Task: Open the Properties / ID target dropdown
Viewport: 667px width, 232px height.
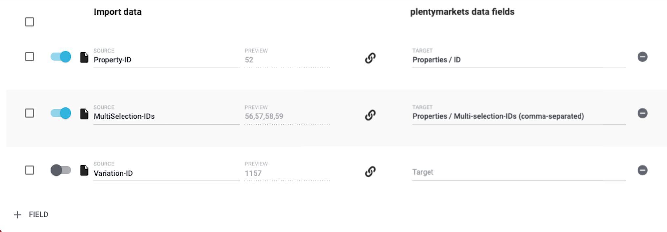Action: [519, 60]
